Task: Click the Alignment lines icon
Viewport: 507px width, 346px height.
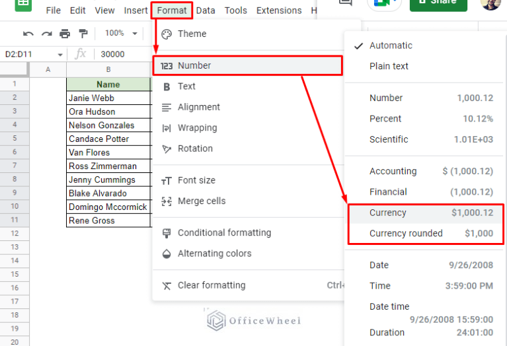Action: (x=167, y=108)
